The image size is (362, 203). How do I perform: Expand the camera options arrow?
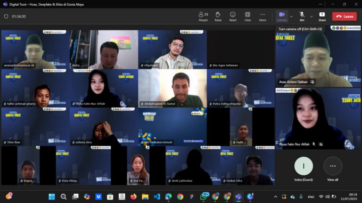(x=291, y=16)
